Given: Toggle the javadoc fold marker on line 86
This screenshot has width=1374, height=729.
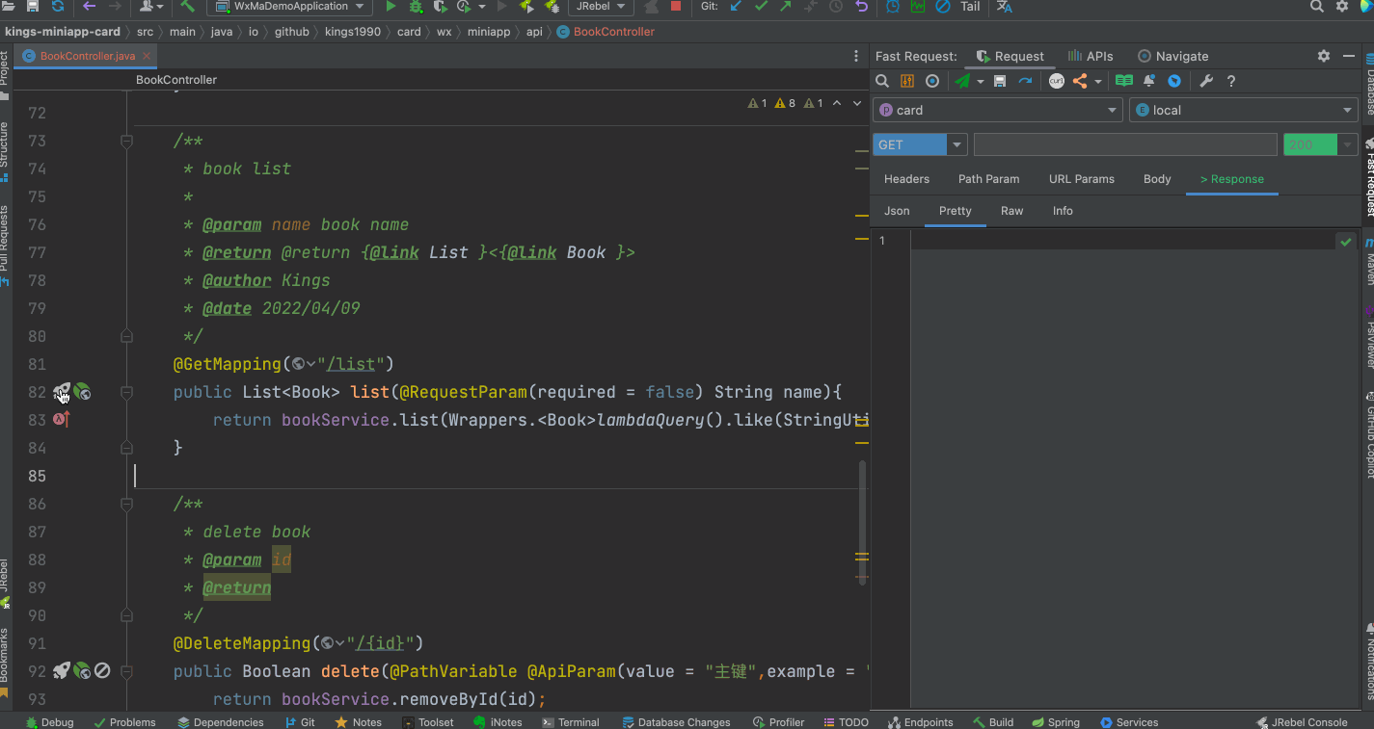Looking at the screenshot, I should [126, 504].
